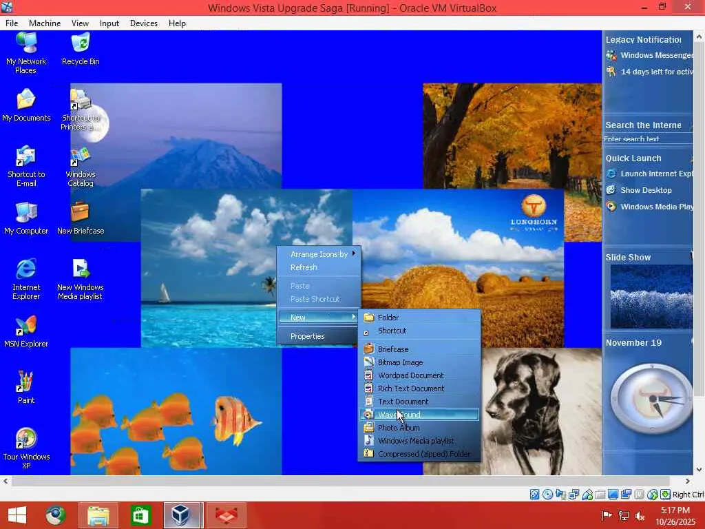Create new Wordpad Document

(419, 375)
